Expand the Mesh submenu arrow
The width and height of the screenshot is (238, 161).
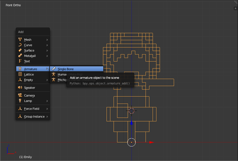[47, 40]
